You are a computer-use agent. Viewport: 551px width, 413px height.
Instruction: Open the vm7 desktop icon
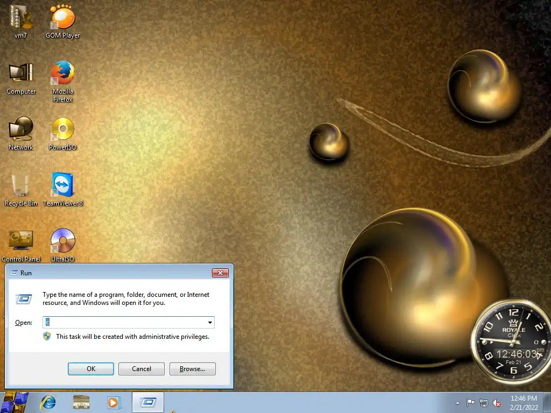[x=20, y=21]
